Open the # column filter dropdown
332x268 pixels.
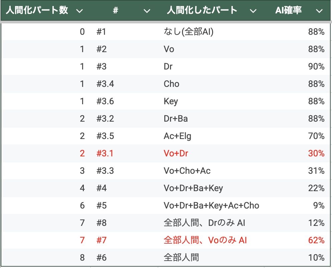[x=147, y=11]
